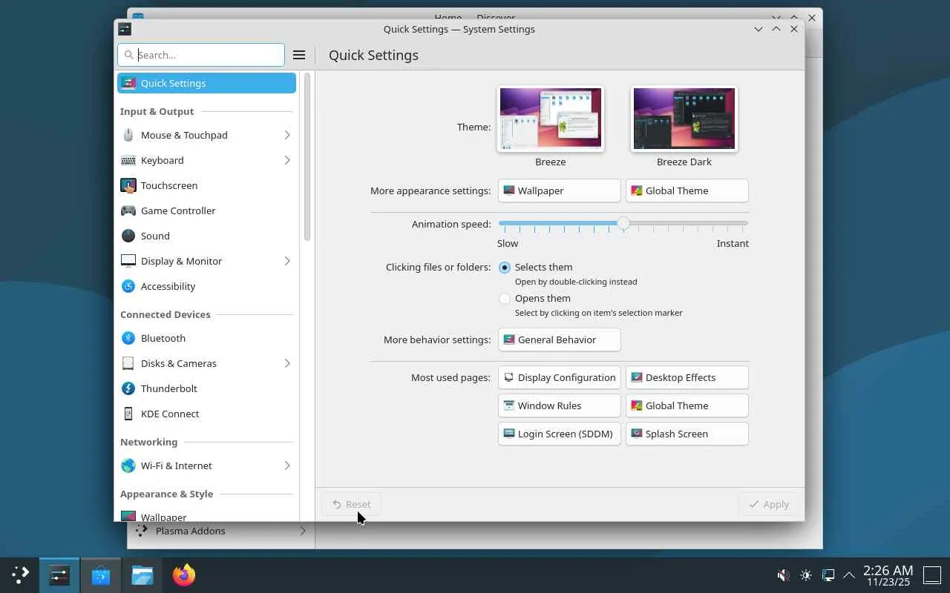
Task: Choose the Breeze Dark theme thumbnail
Action: [x=684, y=119]
